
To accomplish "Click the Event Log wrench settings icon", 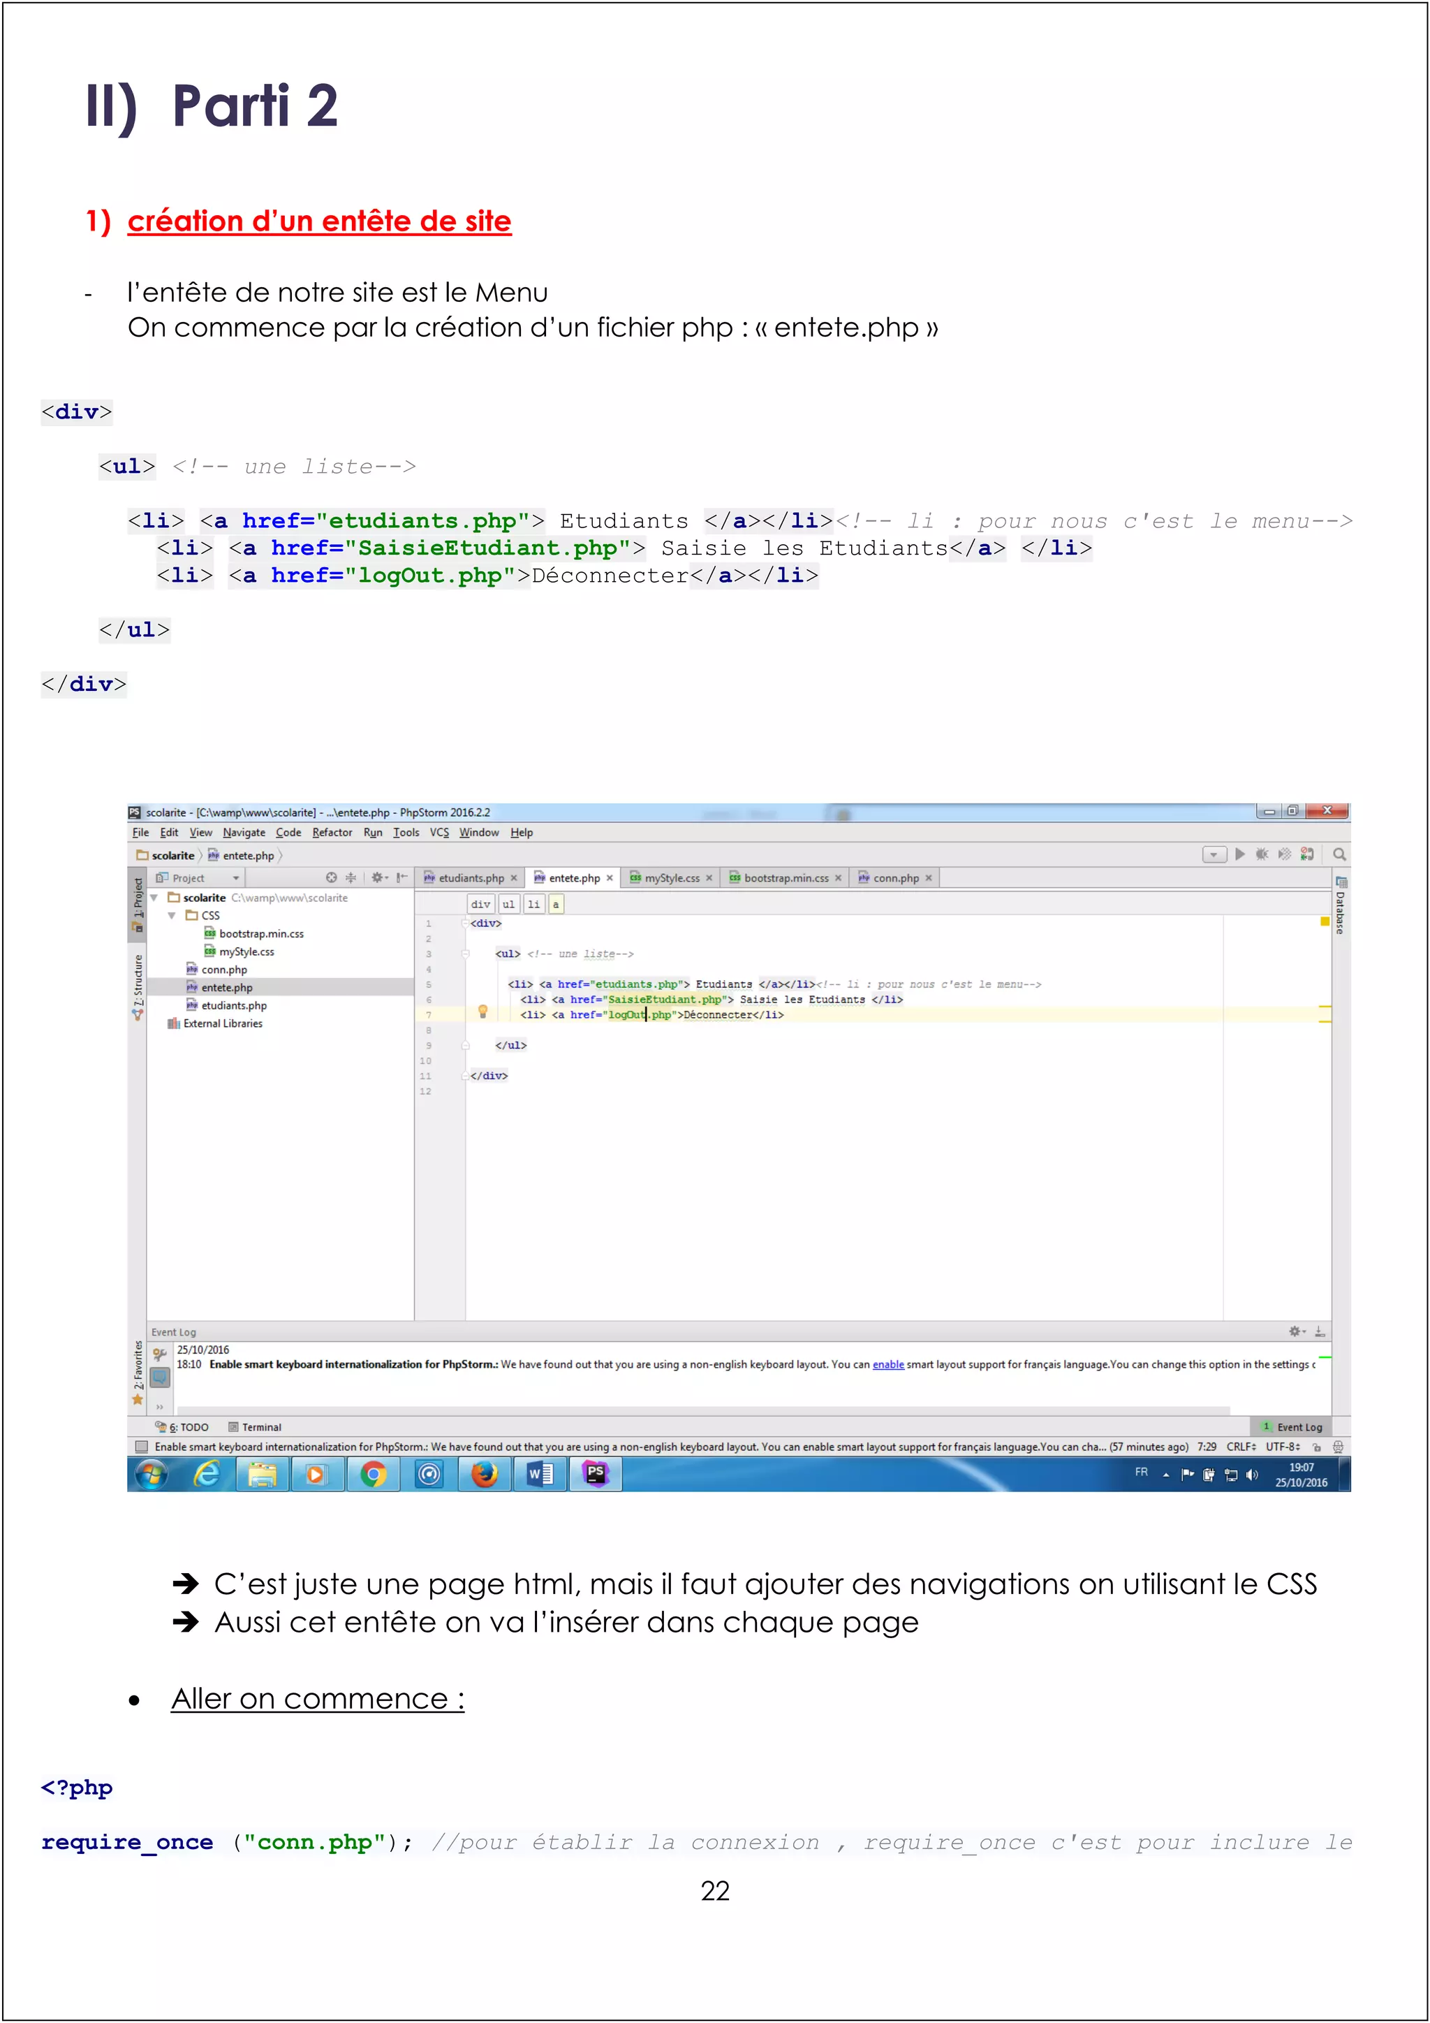I will pos(159,1354).
